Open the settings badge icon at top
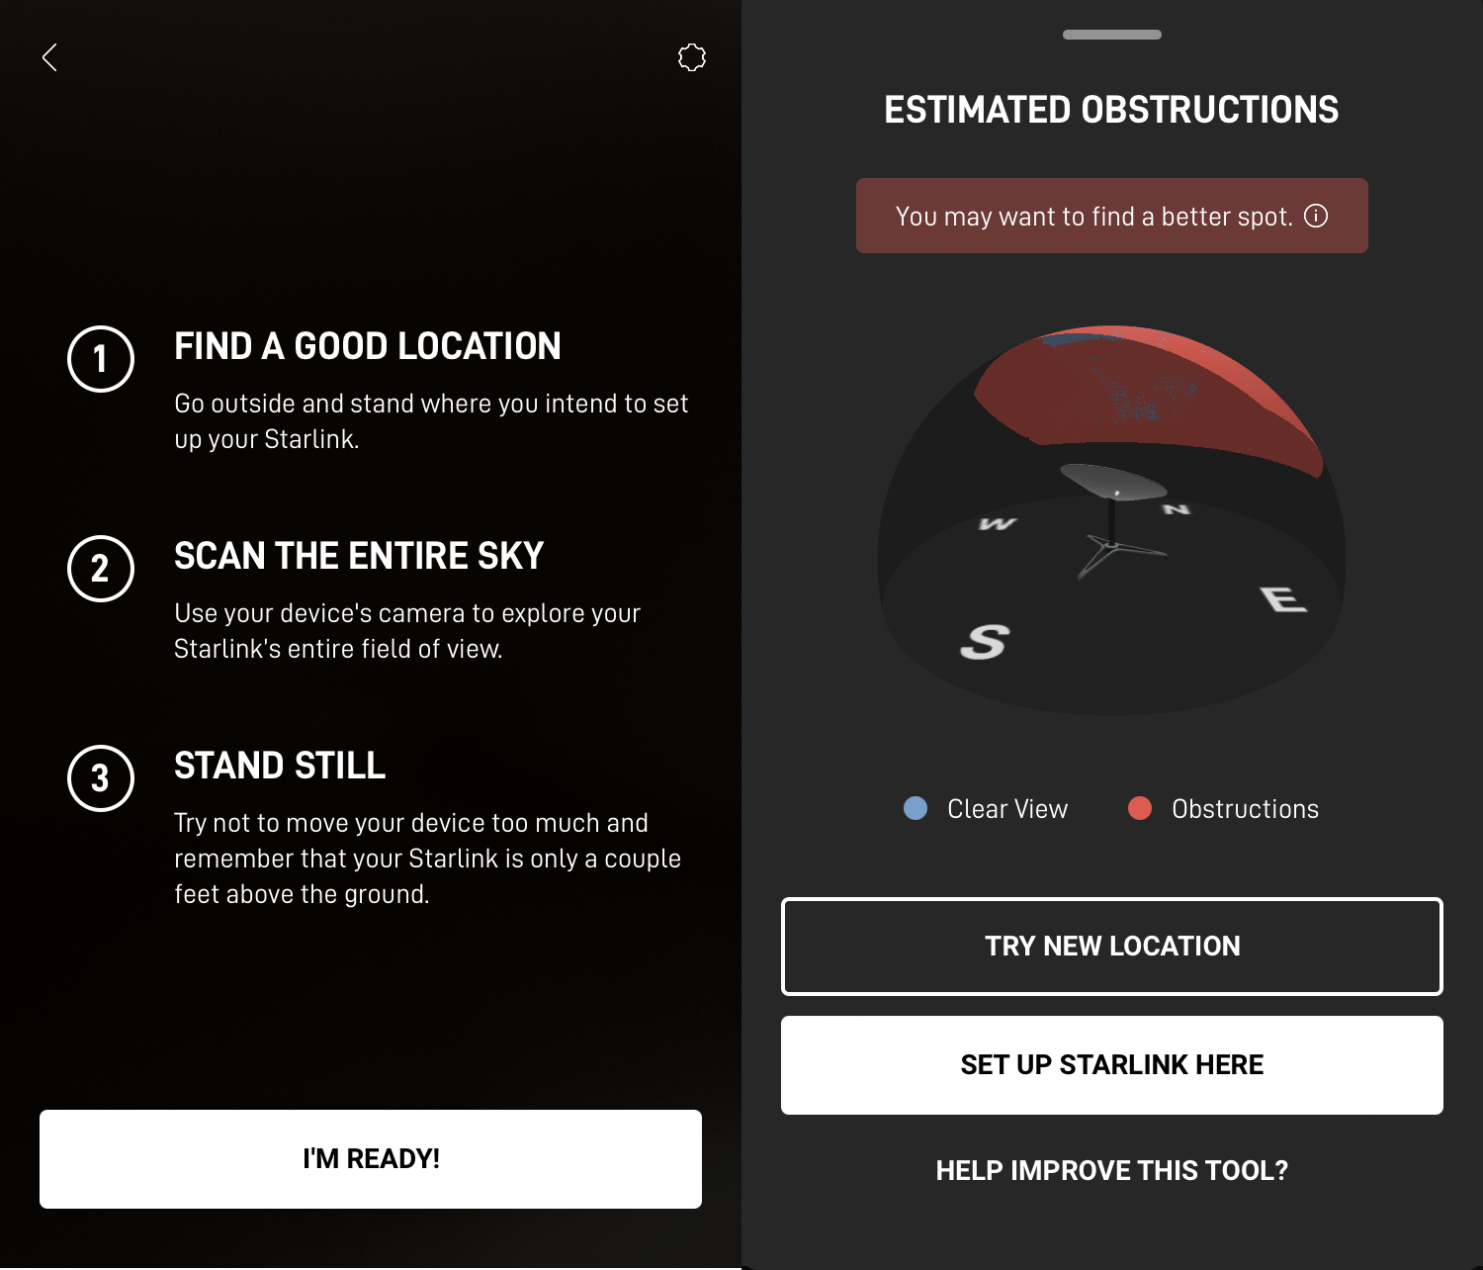Viewport: 1483px width, 1270px height. point(692,57)
